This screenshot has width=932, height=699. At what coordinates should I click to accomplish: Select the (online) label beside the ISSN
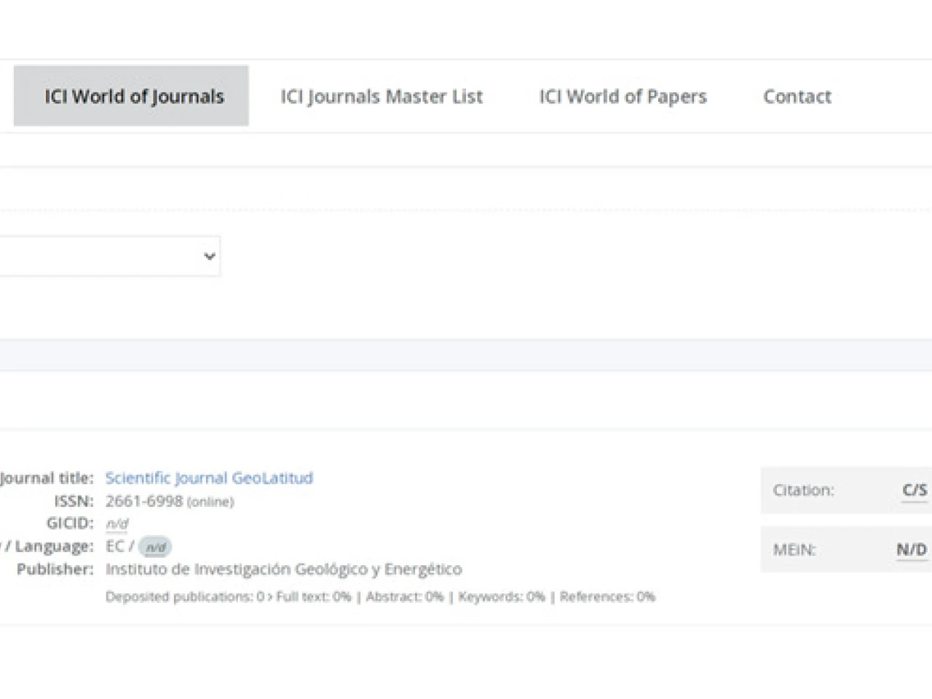210,502
